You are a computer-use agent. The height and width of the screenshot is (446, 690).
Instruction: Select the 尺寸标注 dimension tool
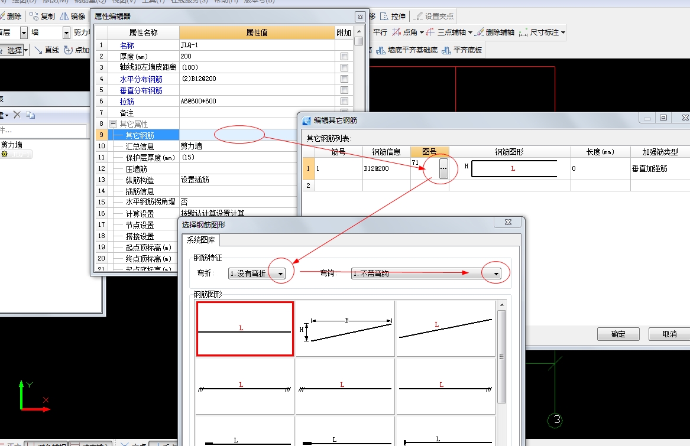click(x=539, y=32)
